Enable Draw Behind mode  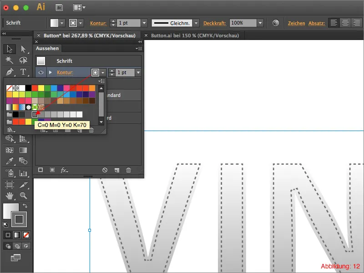(17, 246)
